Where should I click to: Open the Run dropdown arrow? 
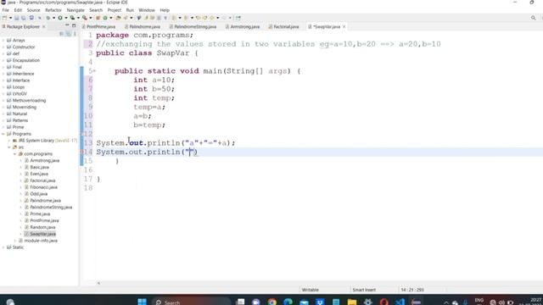[x=66, y=18]
